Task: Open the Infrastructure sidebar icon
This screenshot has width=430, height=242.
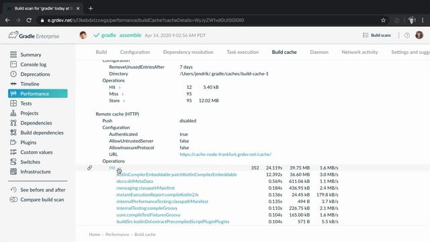Action: [13, 171]
